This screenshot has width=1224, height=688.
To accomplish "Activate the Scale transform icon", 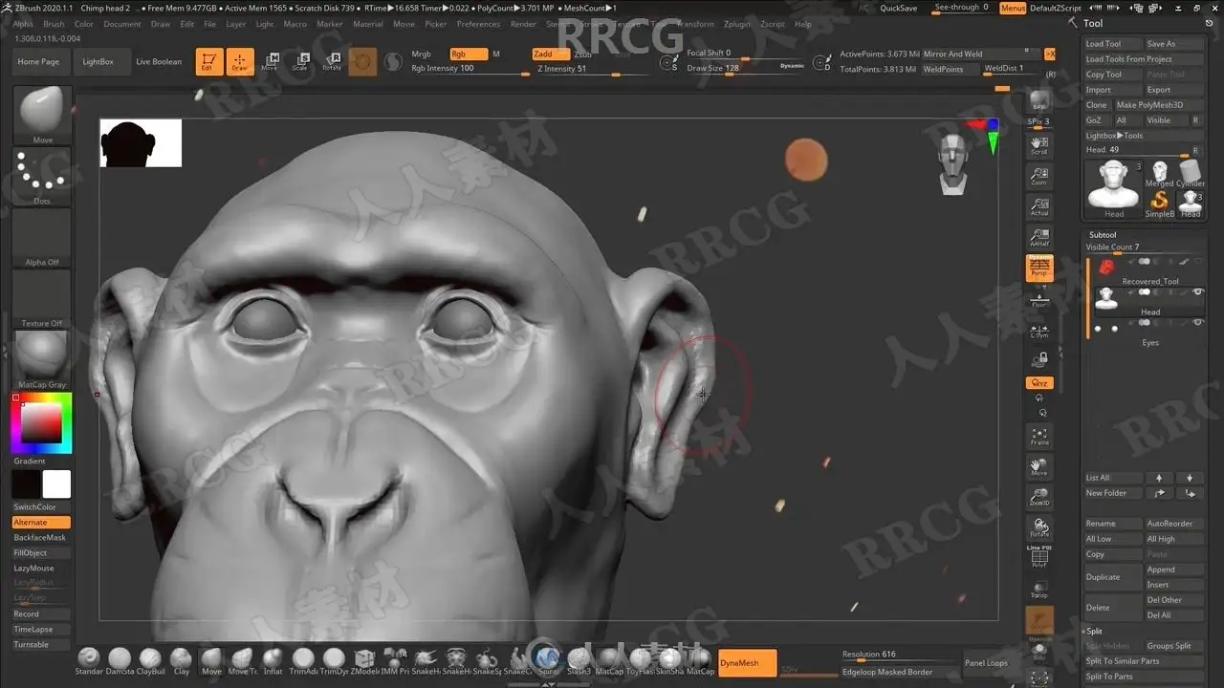I will tap(300, 62).
